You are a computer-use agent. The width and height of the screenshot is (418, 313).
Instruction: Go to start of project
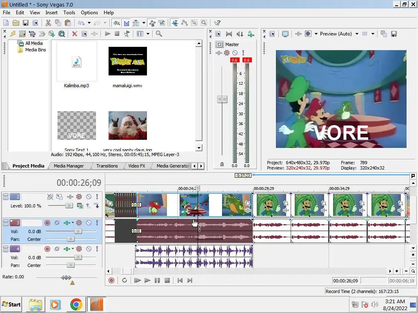pos(180,280)
